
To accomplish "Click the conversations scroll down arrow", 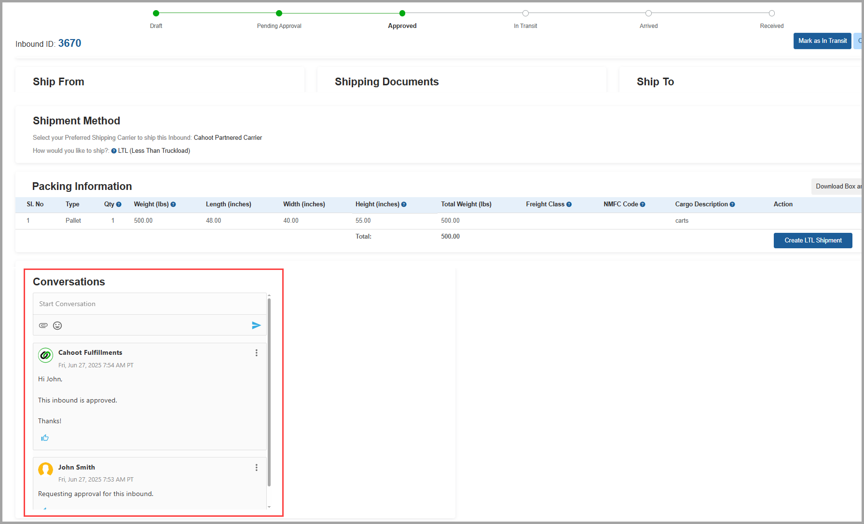I will (269, 507).
